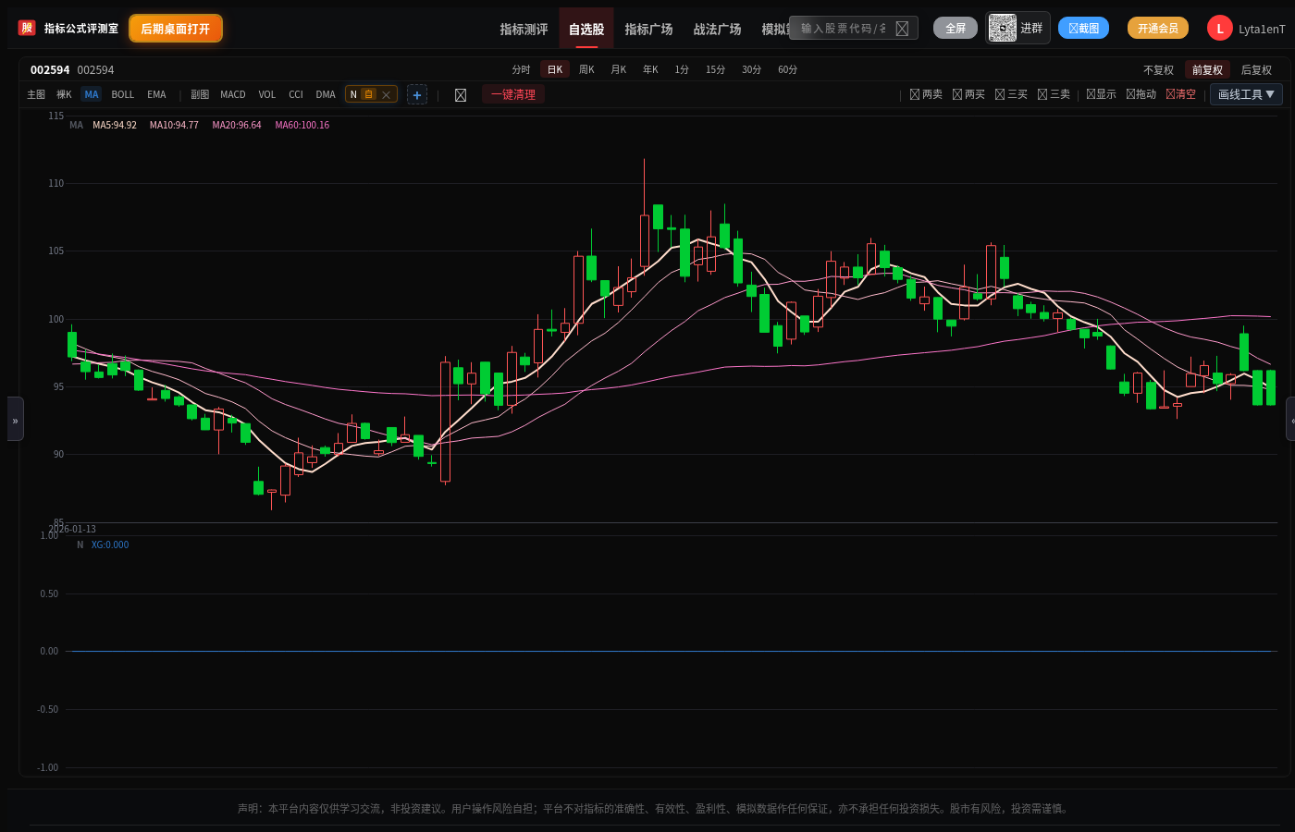Toggle the 三买 marker option
Viewport: 1295px width, 832px height.
[x=1011, y=94]
